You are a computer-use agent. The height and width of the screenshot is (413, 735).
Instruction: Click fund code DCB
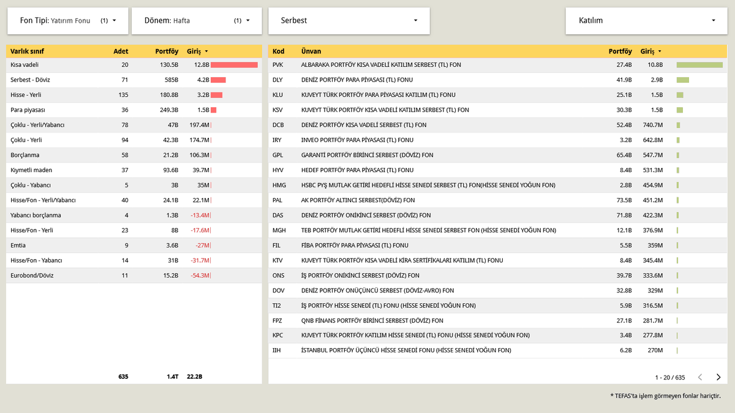(x=278, y=125)
